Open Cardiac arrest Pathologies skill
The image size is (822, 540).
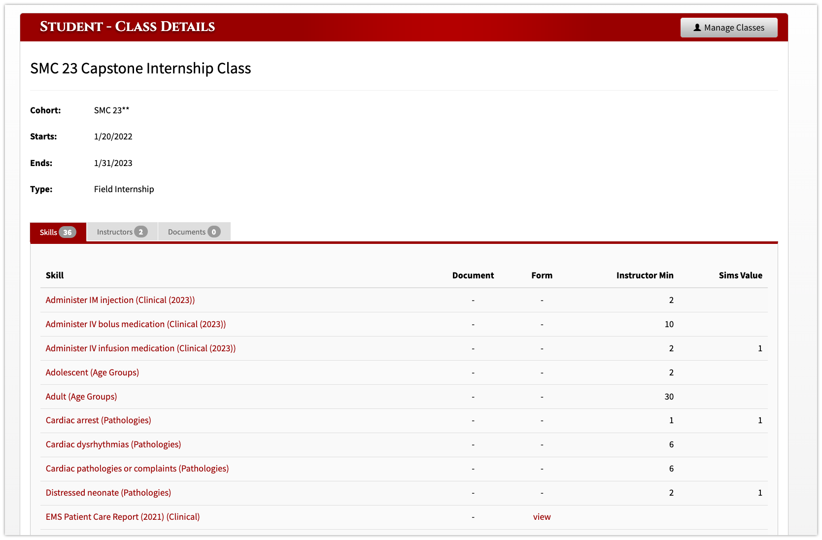click(98, 420)
